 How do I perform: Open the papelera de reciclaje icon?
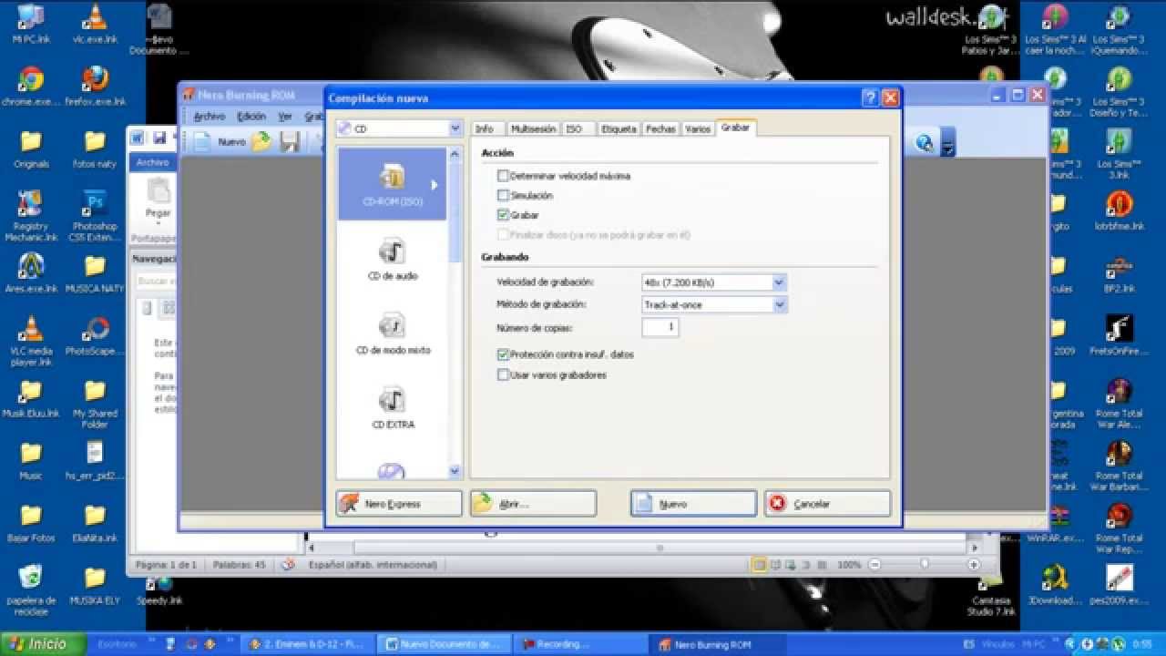(x=31, y=588)
